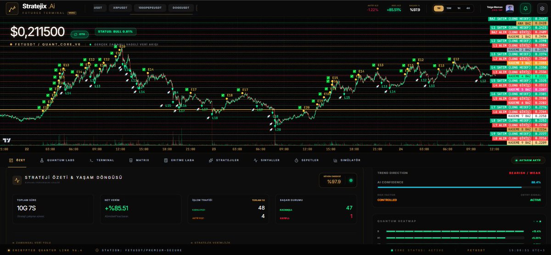Toggle the Aktarım Aktif switch
551x255 pixels.
528,160
